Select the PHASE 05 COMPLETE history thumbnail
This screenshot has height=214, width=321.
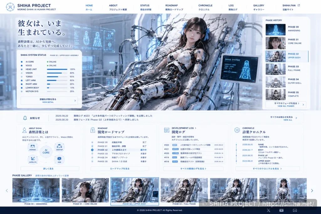[x=276, y=94]
